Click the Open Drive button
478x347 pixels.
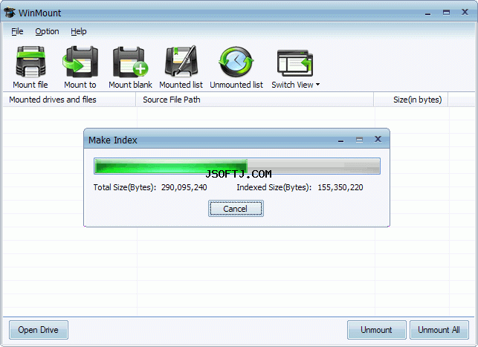39,330
